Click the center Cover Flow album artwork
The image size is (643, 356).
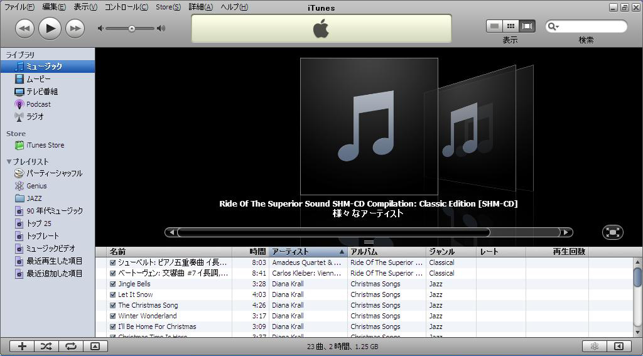[x=369, y=126]
